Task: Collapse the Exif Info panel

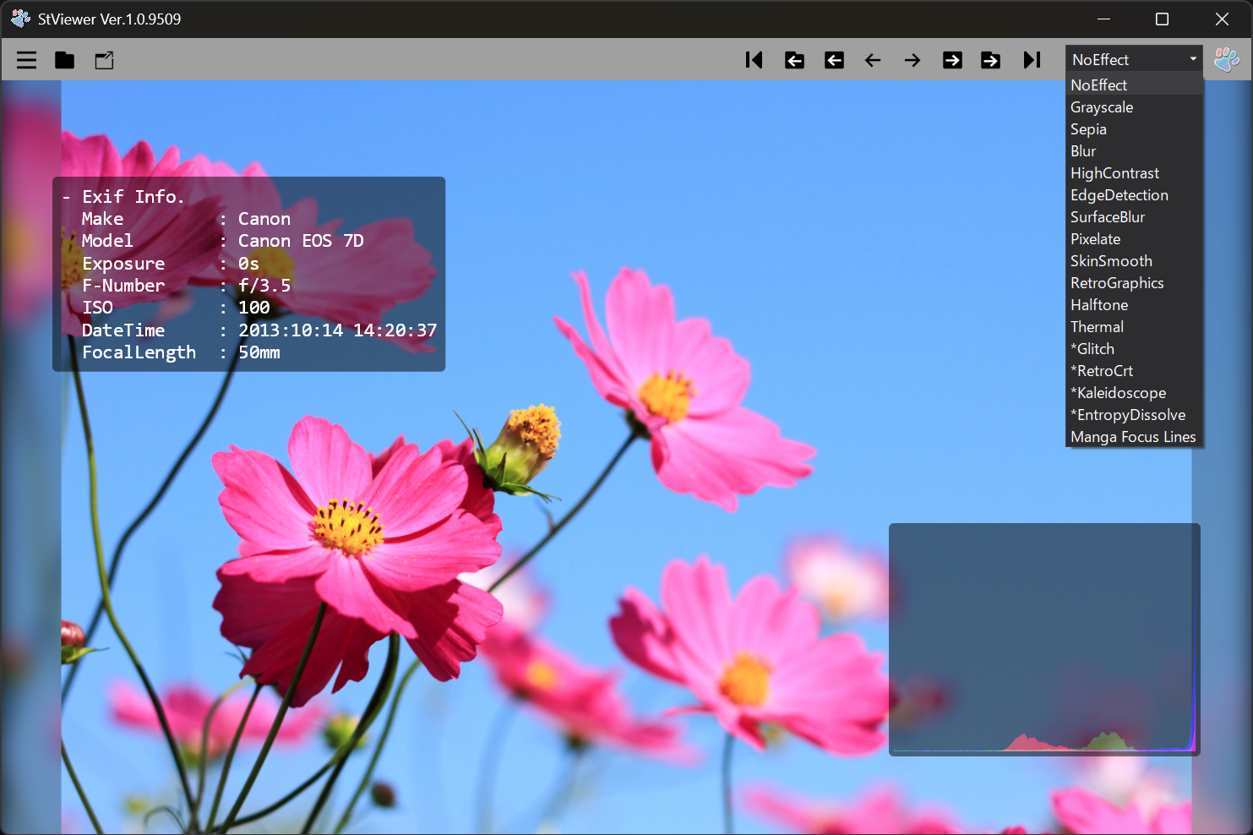Action: [65, 196]
